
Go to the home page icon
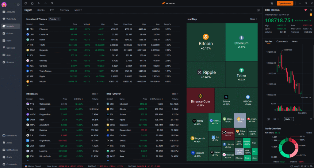click(32, 3)
